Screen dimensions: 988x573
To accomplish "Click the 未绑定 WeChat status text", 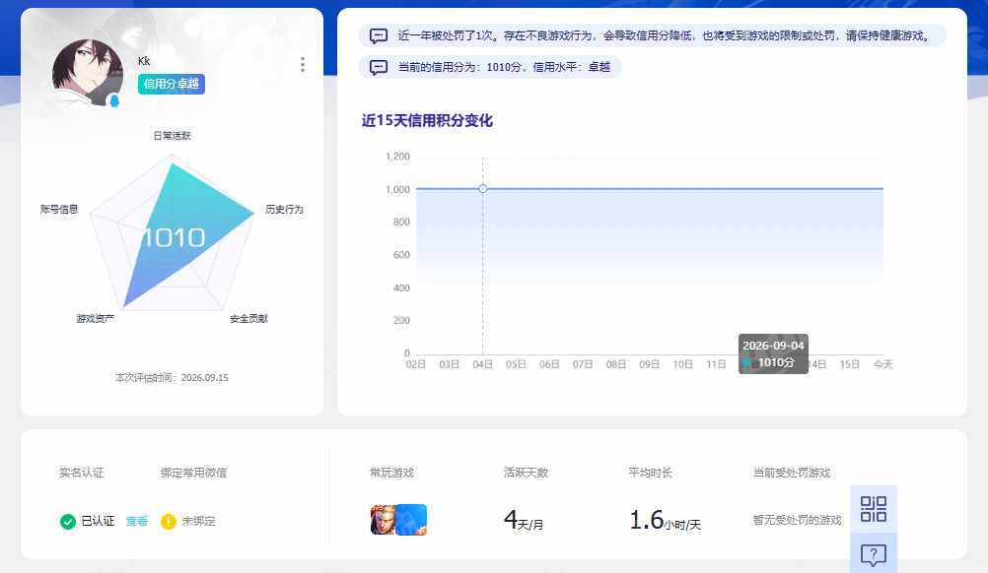I will 198,522.
